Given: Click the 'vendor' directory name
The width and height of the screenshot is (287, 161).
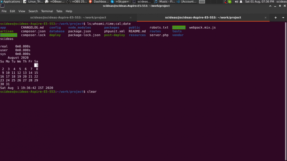Looking at the screenshot, I should pyautogui.click(x=178, y=35).
